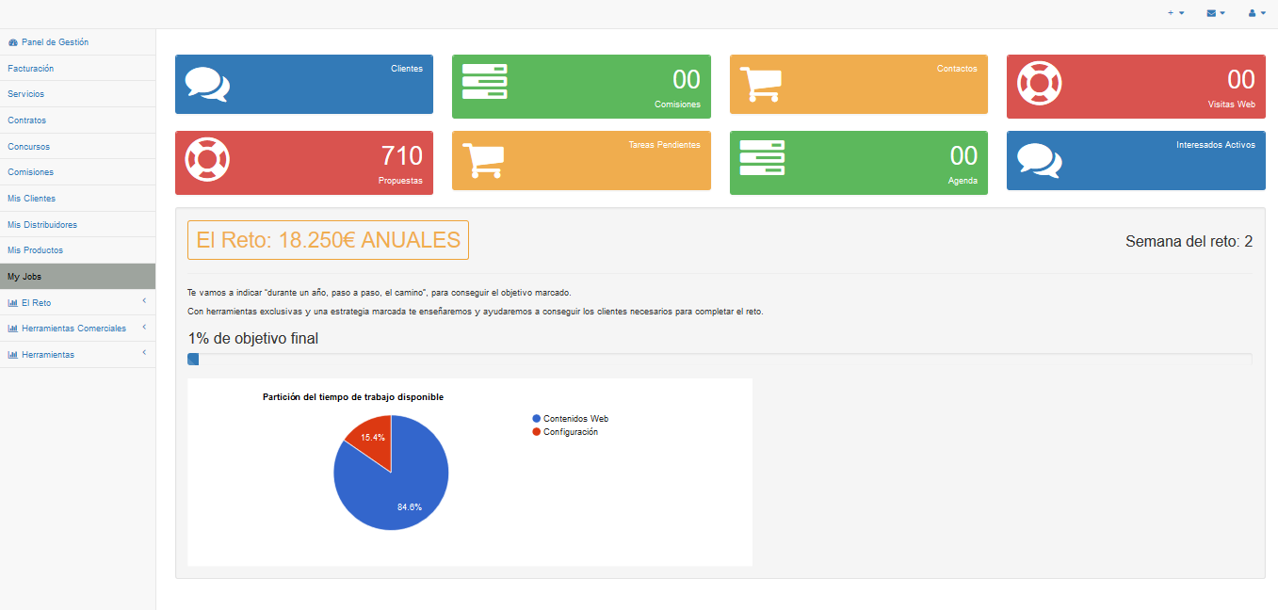Open the envelope messages dropdown

click(x=1215, y=13)
